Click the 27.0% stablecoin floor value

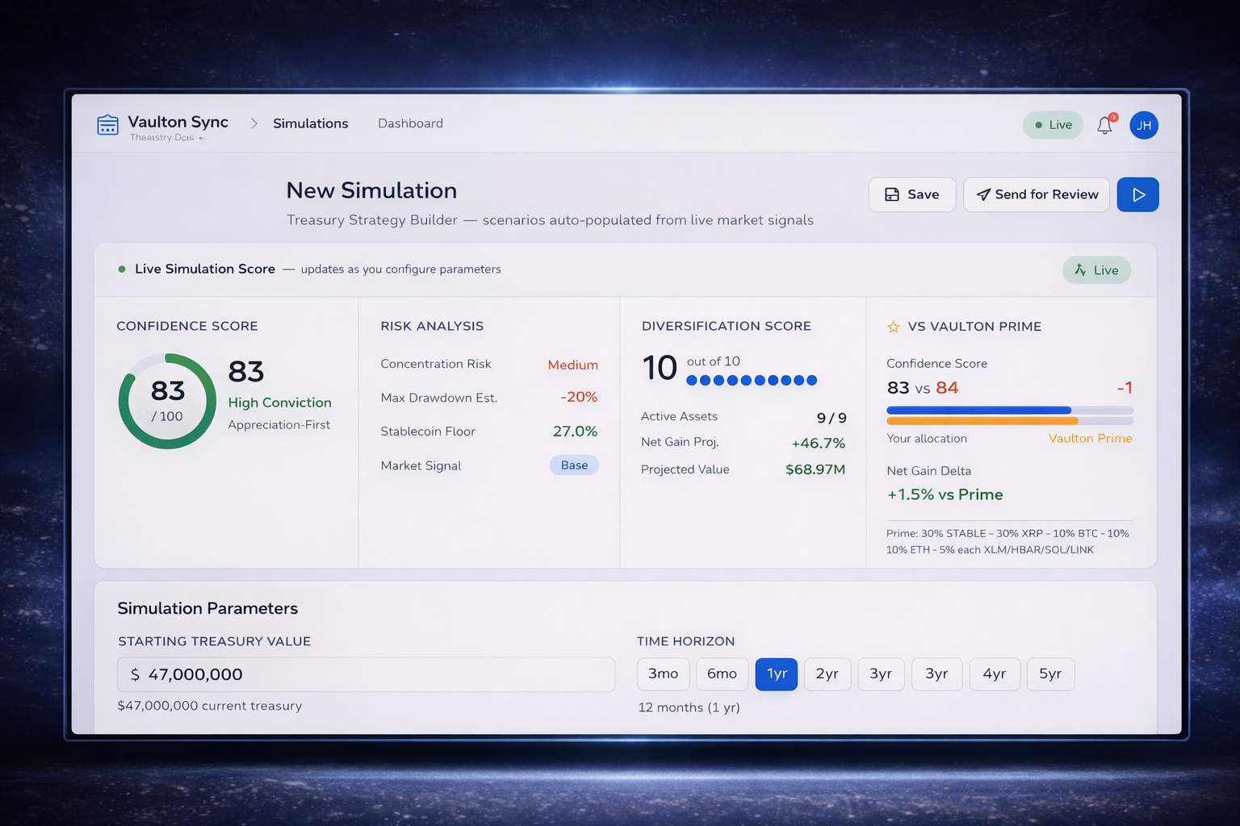(575, 432)
